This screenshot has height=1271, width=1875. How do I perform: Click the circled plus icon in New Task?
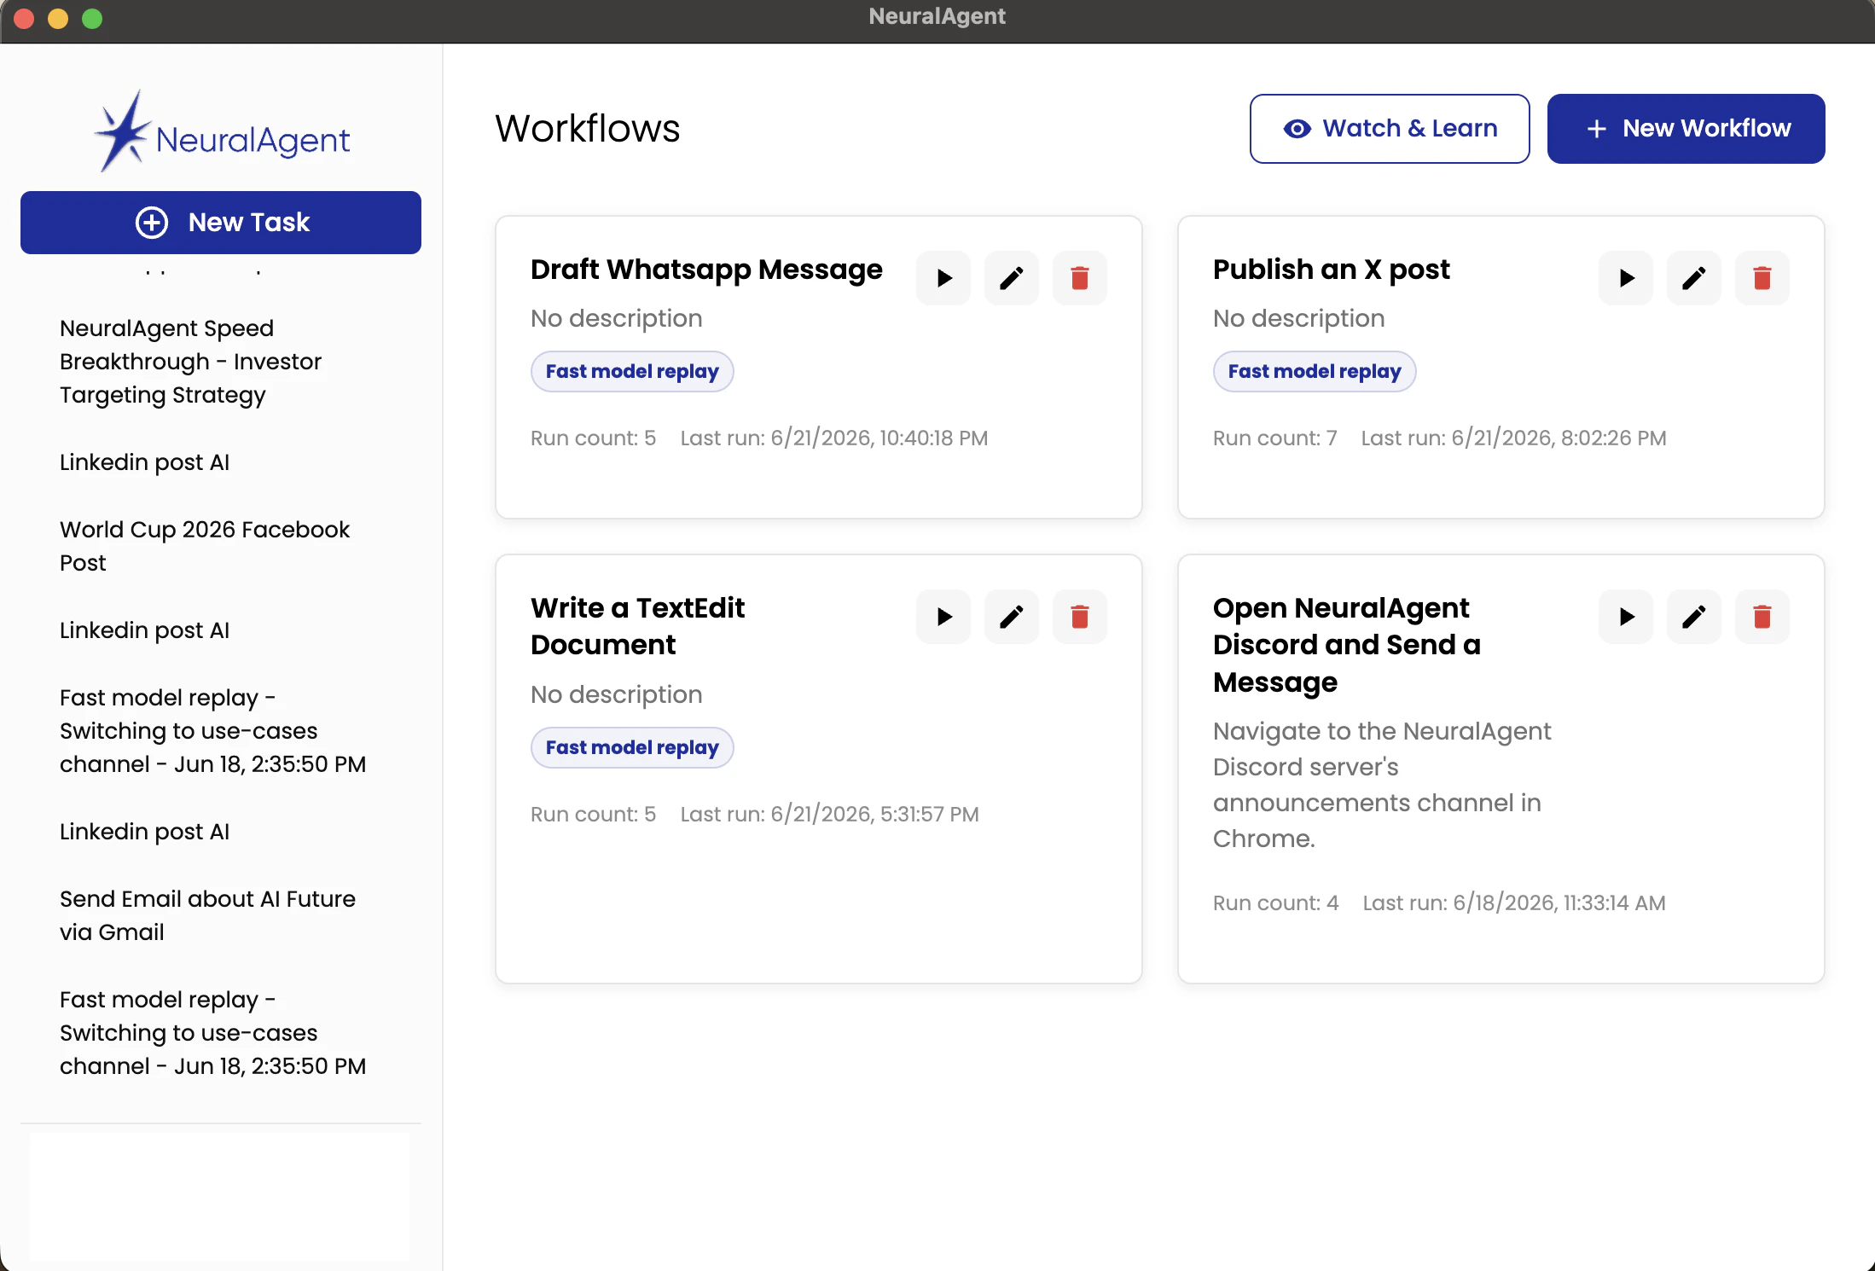[x=152, y=223]
